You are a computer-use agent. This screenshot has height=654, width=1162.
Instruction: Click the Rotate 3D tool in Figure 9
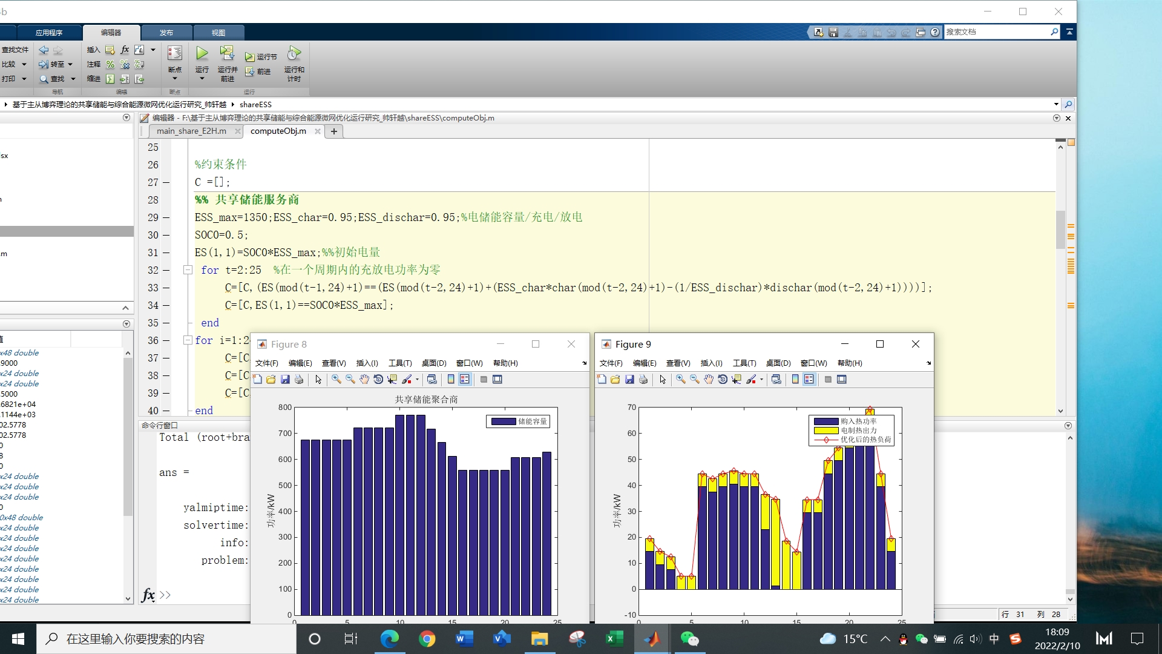(x=723, y=380)
